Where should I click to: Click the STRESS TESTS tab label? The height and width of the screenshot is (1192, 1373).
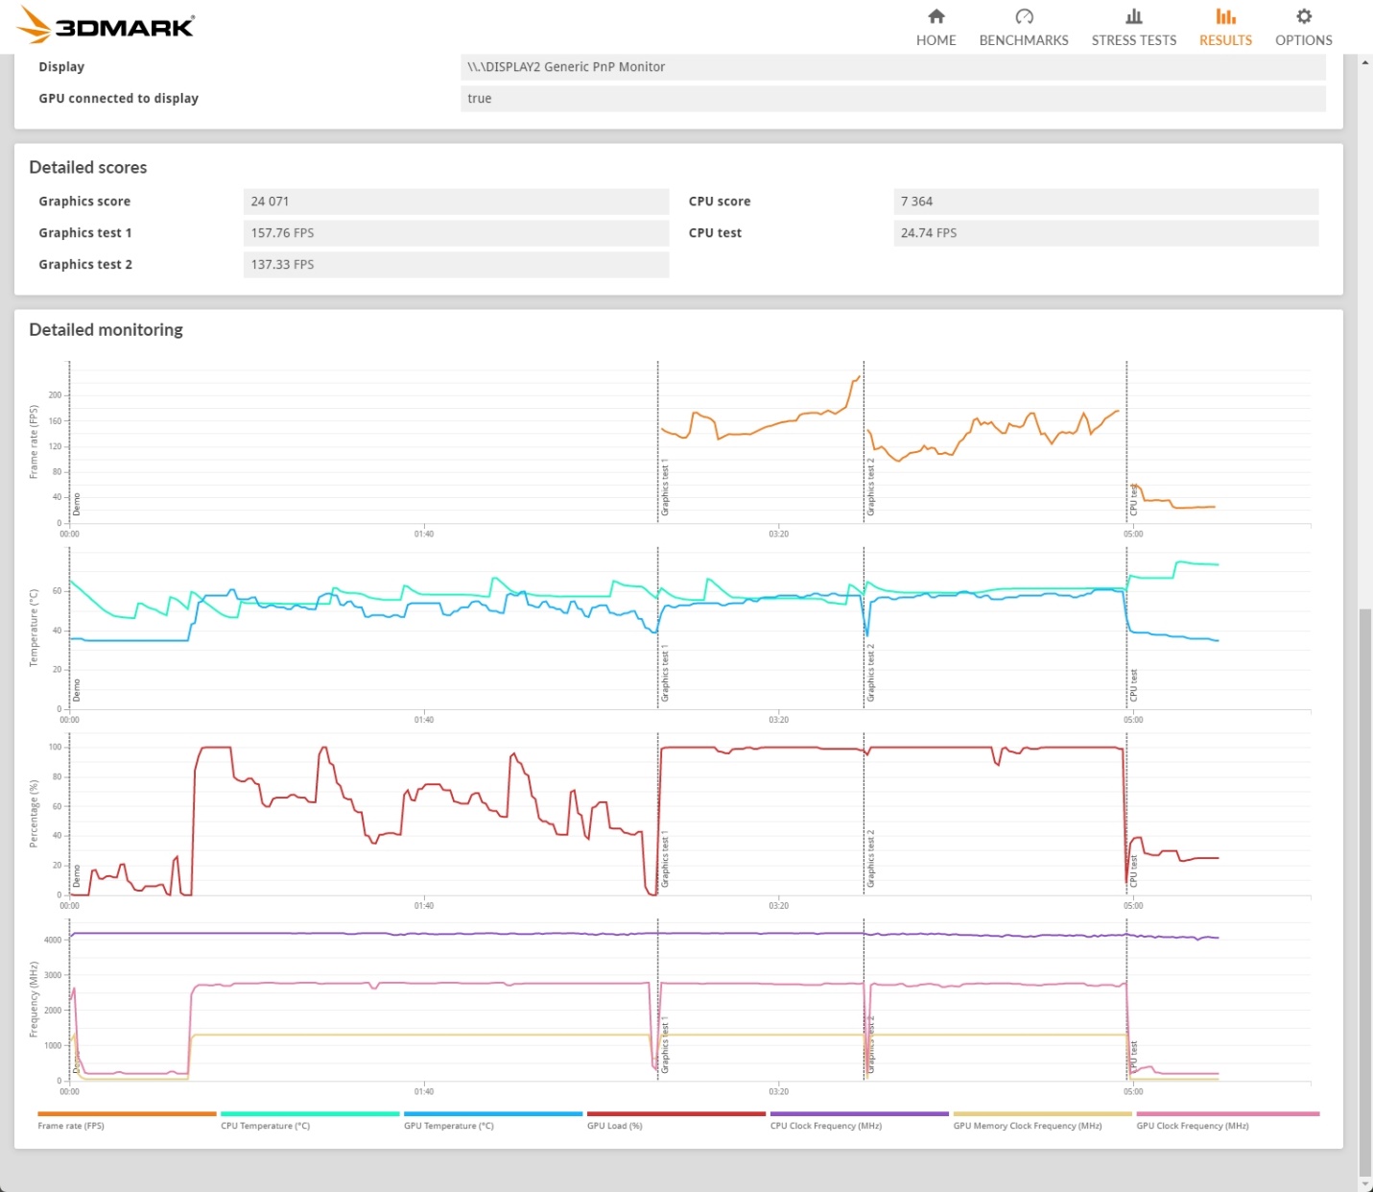point(1134,40)
